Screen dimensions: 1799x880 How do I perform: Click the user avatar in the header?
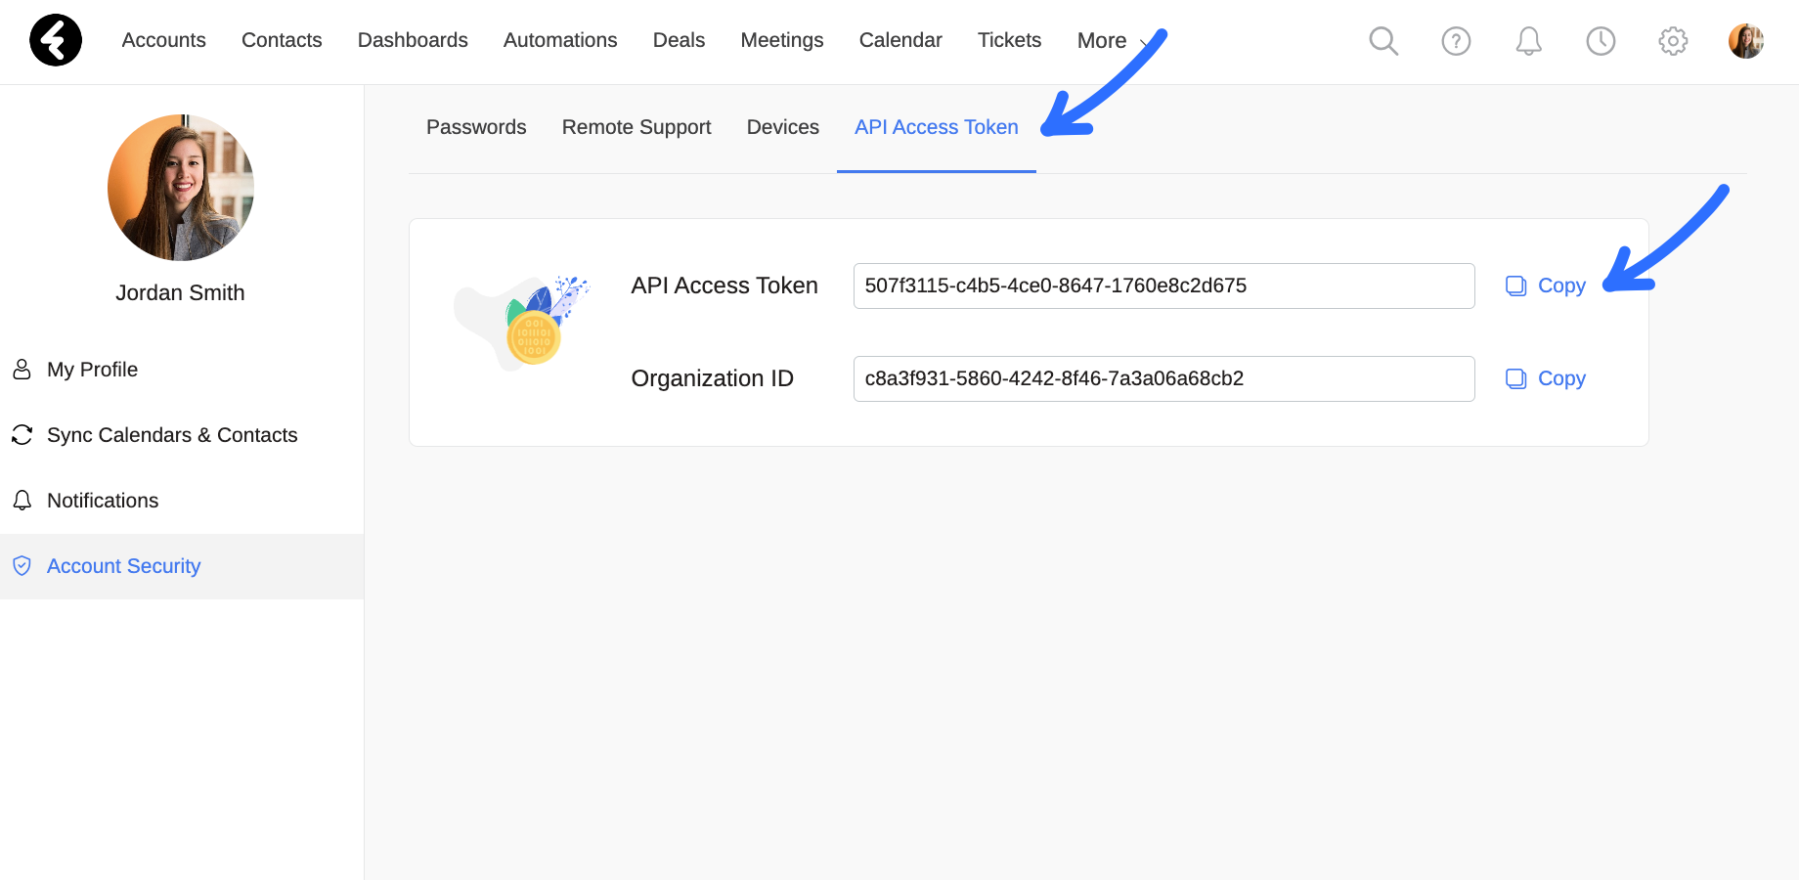(1745, 41)
